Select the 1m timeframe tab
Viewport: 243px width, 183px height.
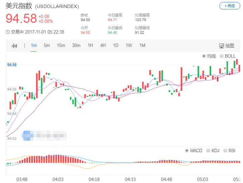(34, 46)
